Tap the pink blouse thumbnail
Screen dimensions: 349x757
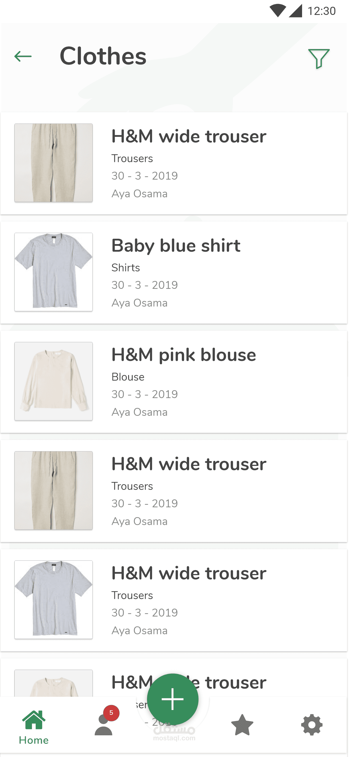pyautogui.click(x=54, y=381)
